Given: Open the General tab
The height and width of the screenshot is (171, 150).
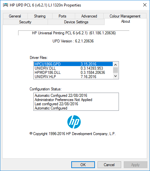Looking at the screenshot, I should [15, 16].
